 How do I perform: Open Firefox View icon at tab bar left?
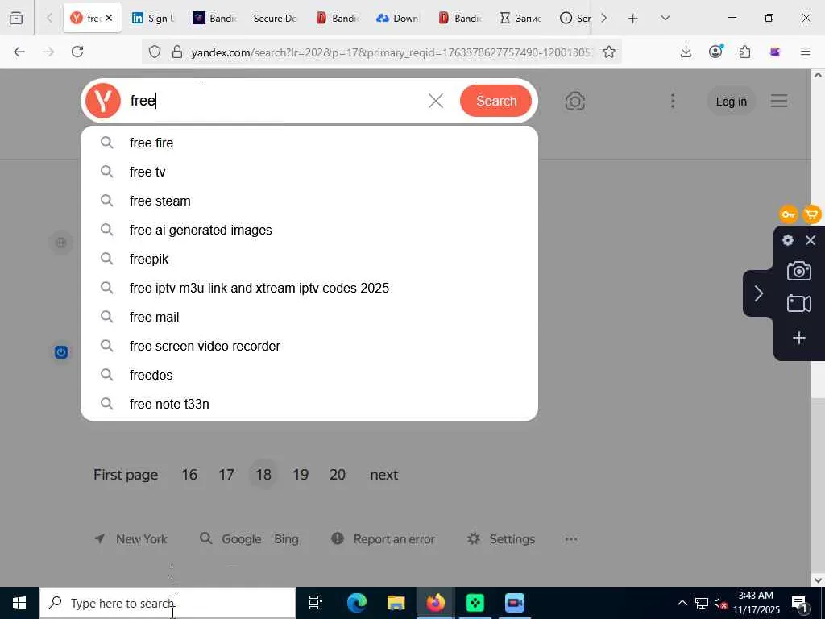point(16,18)
